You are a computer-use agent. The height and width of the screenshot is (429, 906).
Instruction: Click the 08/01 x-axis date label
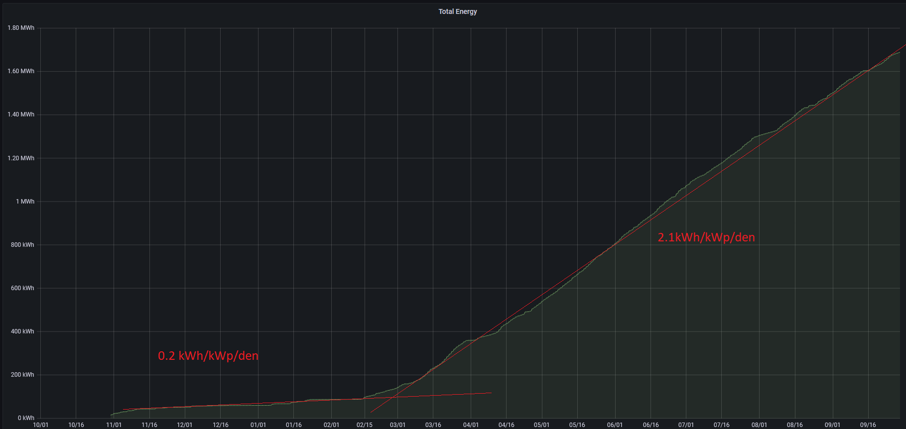759,425
